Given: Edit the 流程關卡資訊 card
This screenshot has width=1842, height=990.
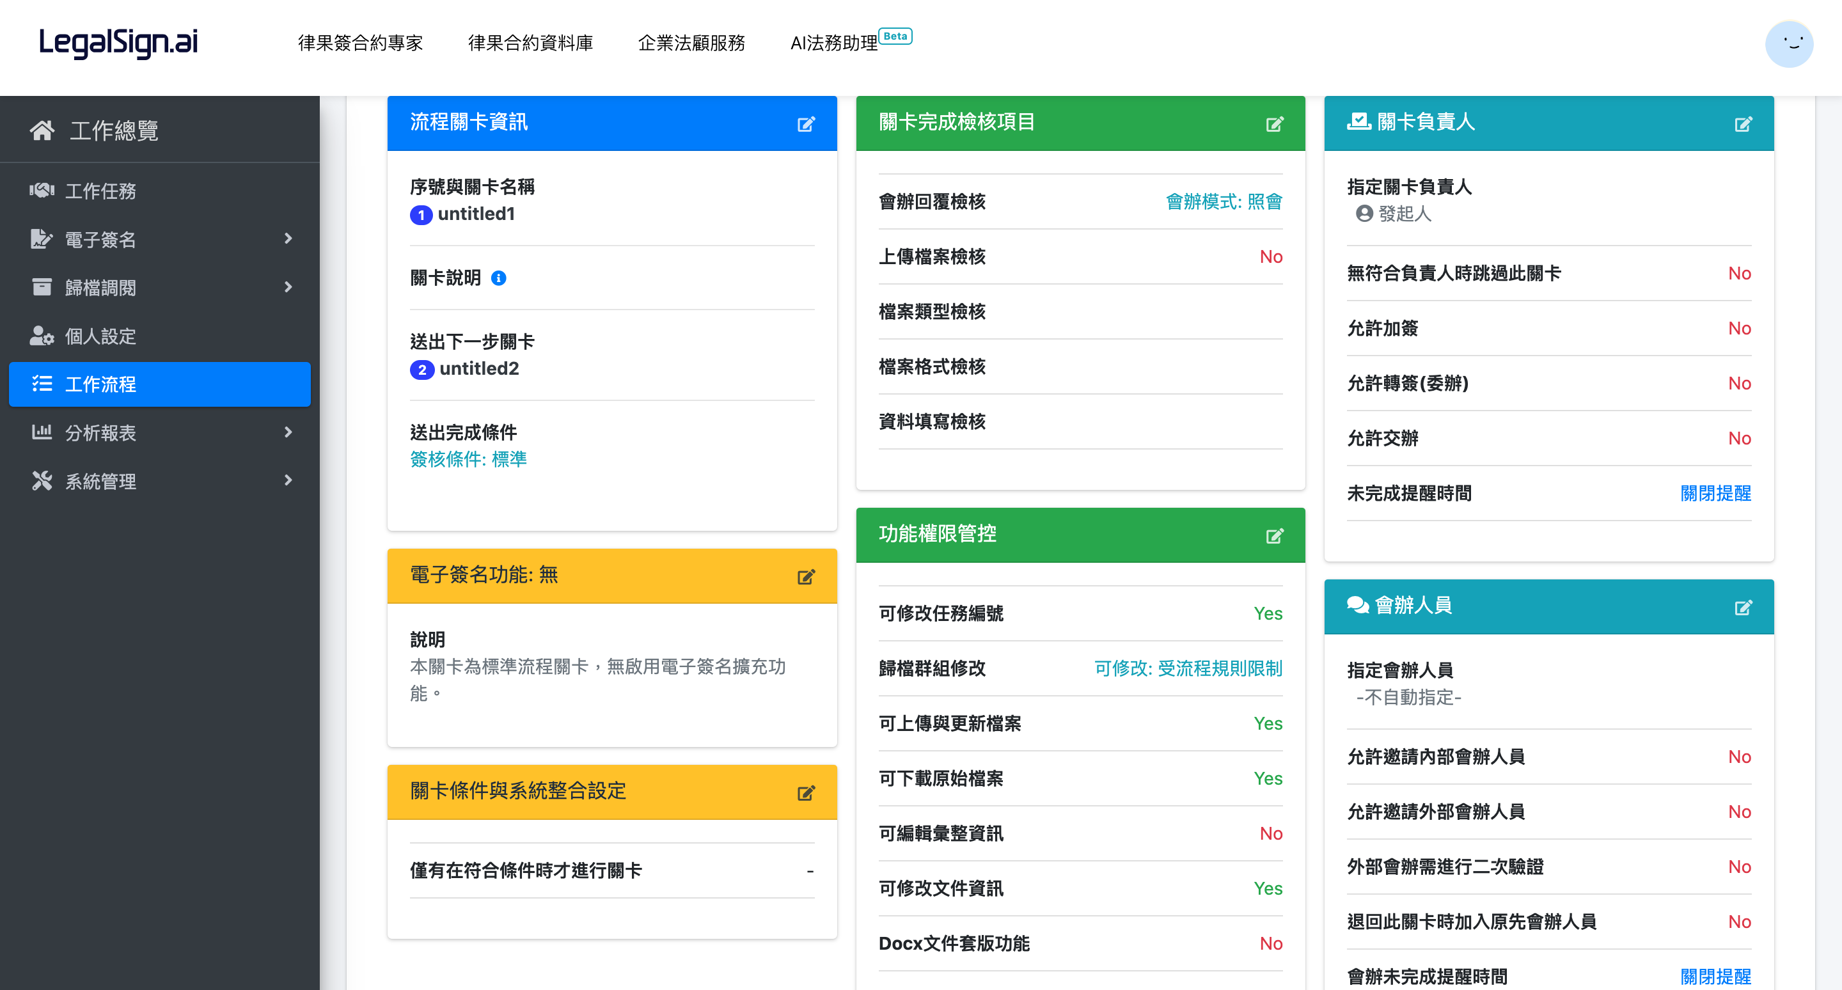Looking at the screenshot, I should coord(806,123).
